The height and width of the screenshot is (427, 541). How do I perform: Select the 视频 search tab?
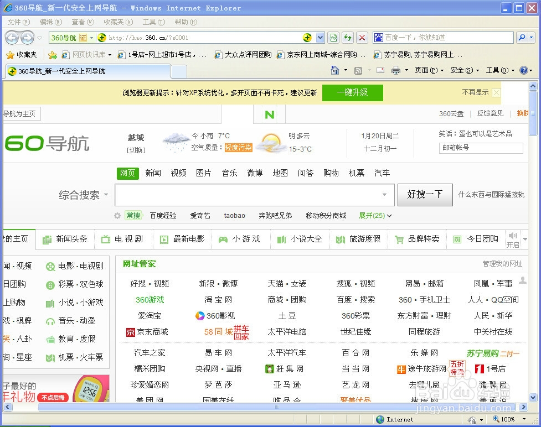(x=178, y=173)
